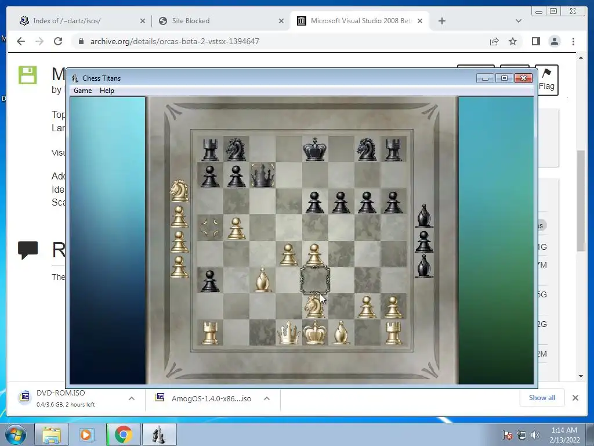The image size is (594, 446).
Task: Open a new Chrome tab
Action: [441, 21]
